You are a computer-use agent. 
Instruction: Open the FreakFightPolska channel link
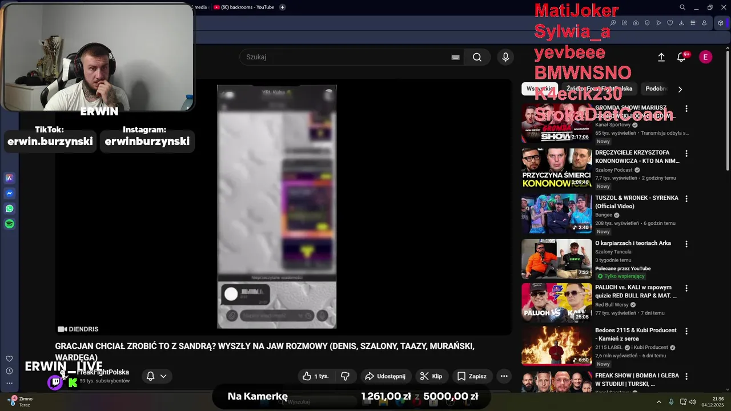103,372
